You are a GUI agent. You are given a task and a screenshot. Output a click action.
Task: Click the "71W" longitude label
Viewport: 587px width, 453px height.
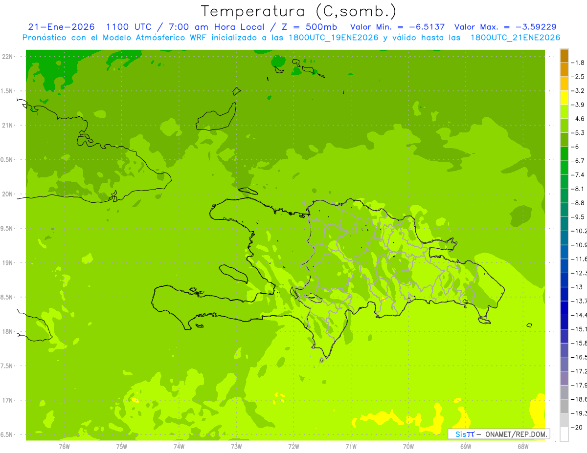coord(351,447)
